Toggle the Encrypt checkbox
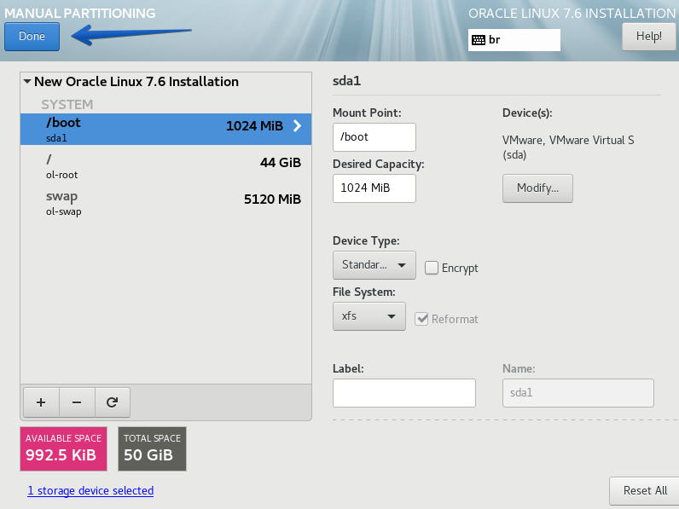This screenshot has height=509, width=679. 432,268
